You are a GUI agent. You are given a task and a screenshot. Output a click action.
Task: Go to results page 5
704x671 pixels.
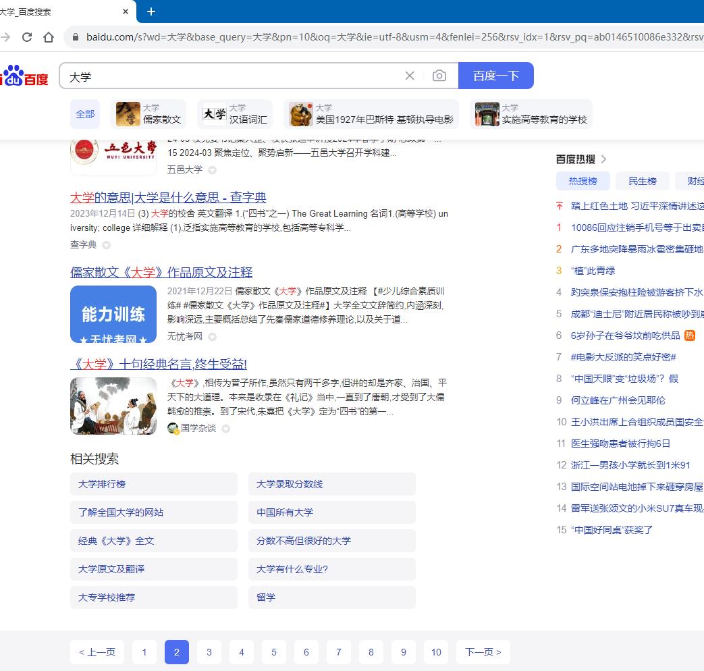click(x=274, y=652)
